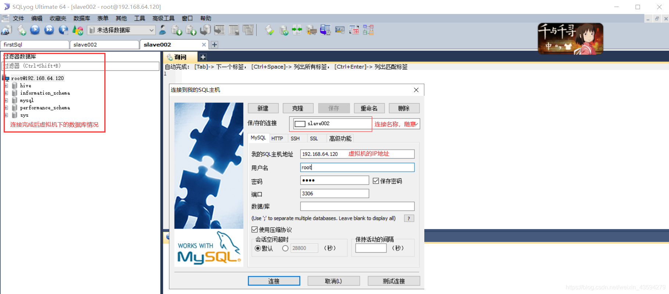669x294 pixels.
Task: Click the refresh object browser shapes icon
Action: (x=78, y=30)
